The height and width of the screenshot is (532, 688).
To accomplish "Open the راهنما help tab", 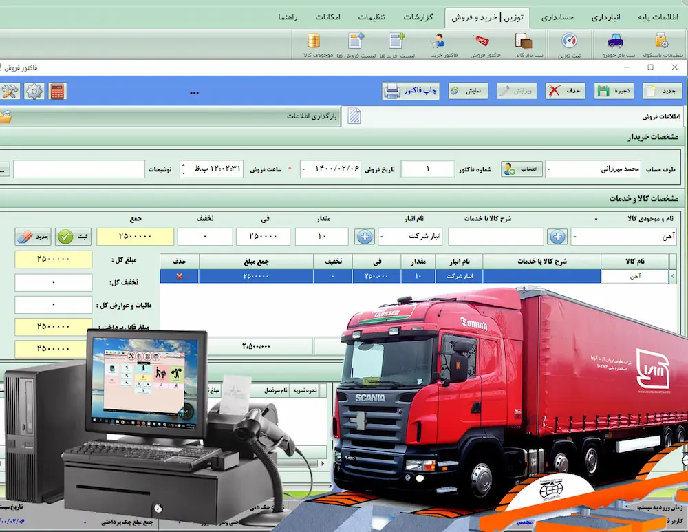I will [x=288, y=17].
